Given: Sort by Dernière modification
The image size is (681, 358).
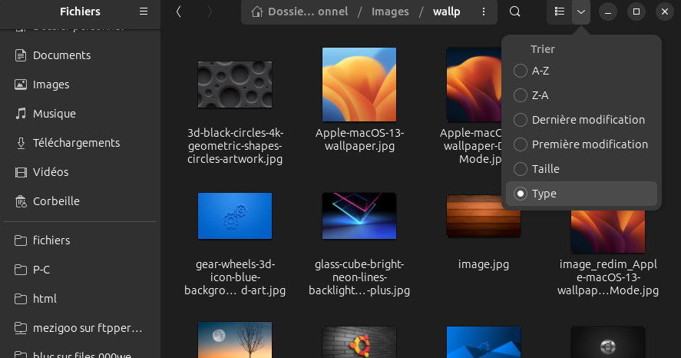Looking at the screenshot, I should pos(581,120).
